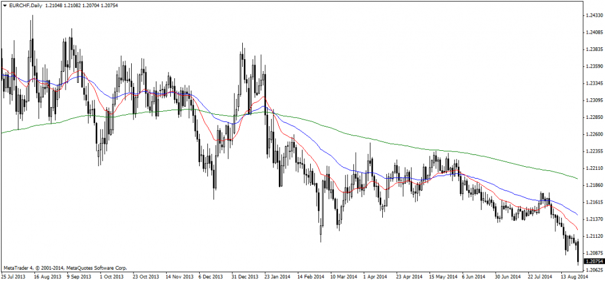Click the 10 Mar 2014 date label
The height and width of the screenshot is (281, 605).
click(x=344, y=277)
